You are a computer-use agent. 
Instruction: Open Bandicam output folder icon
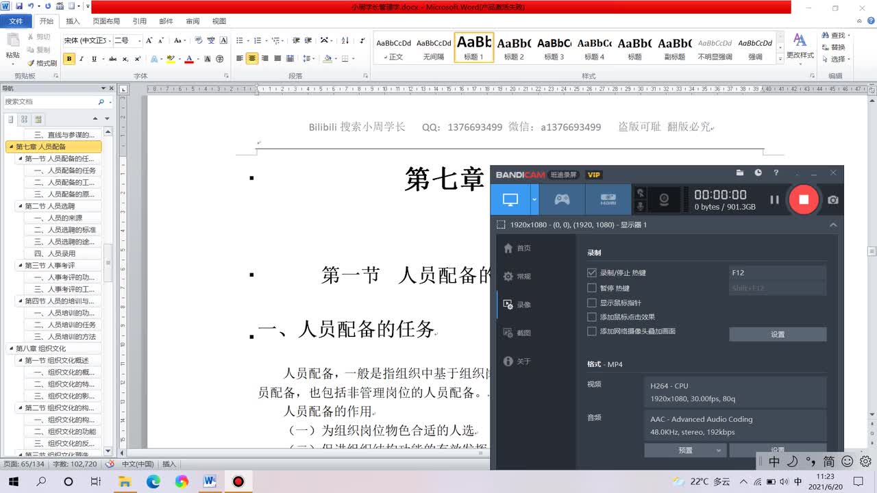point(740,173)
